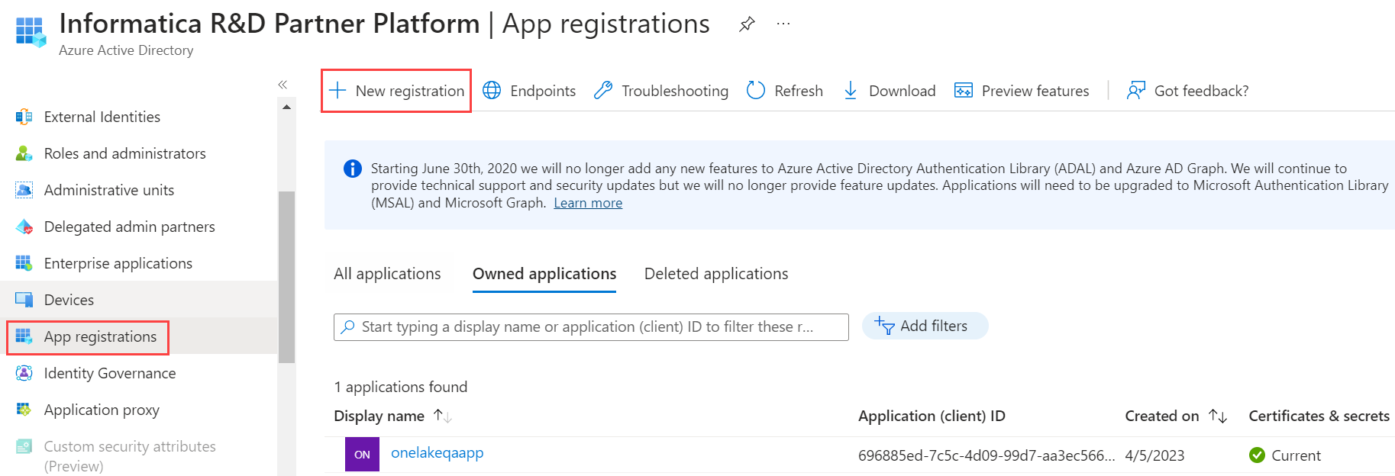Image resolution: width=1395 pixels, height=476 pixels.
Task: Click Application (client) ID column header
Action: pyautogui.click(x=932, y=416)
